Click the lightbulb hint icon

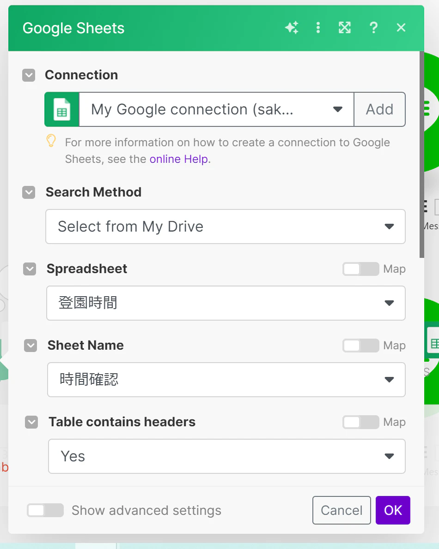51,141
